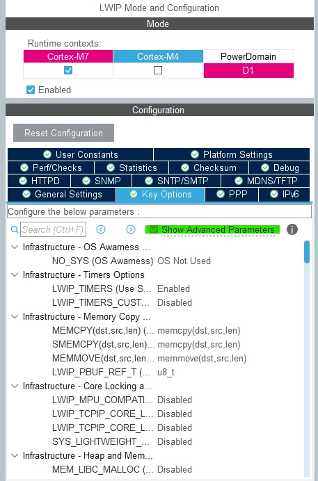Open NO_SYS value OS Not Used
The image size is (318, 481).
pos(184,261)
